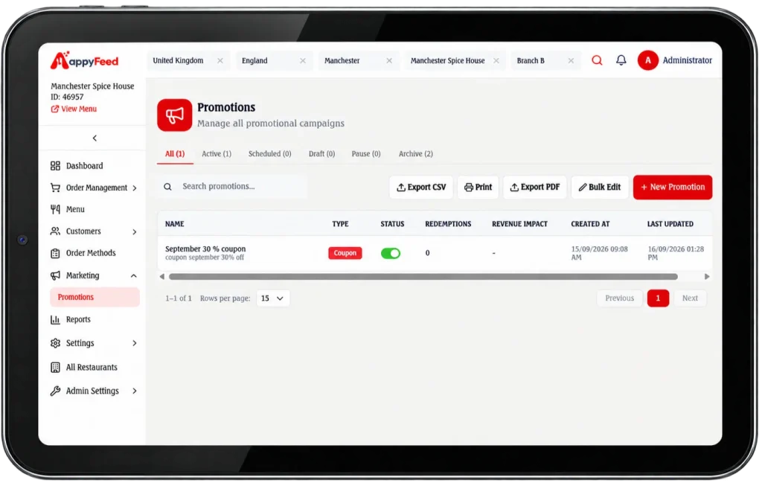Open rows per page dropdown showing 15
The width and height of the screenshot is (762, 483).
272,298
